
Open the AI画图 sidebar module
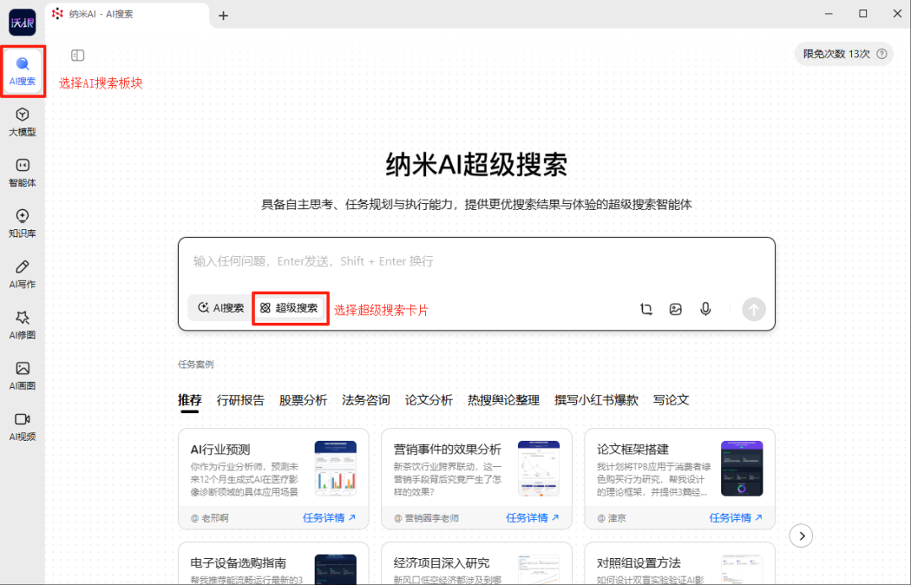(x=22, y=375)
